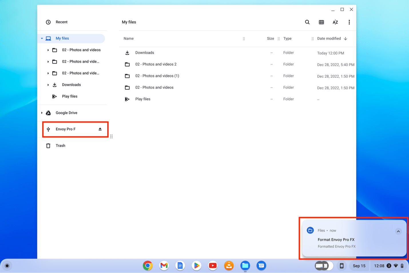Launch VLC from the shelf
The height and width of the screenshot is (273, 409).
click(229, 266)
